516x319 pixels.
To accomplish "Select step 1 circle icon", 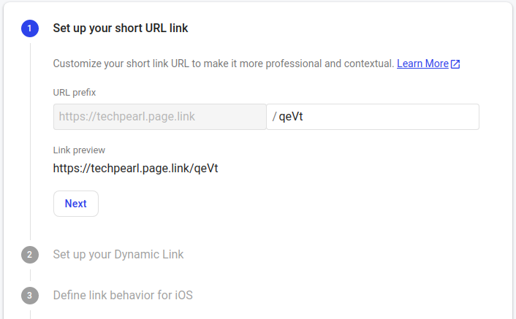I will click(30, 28).
